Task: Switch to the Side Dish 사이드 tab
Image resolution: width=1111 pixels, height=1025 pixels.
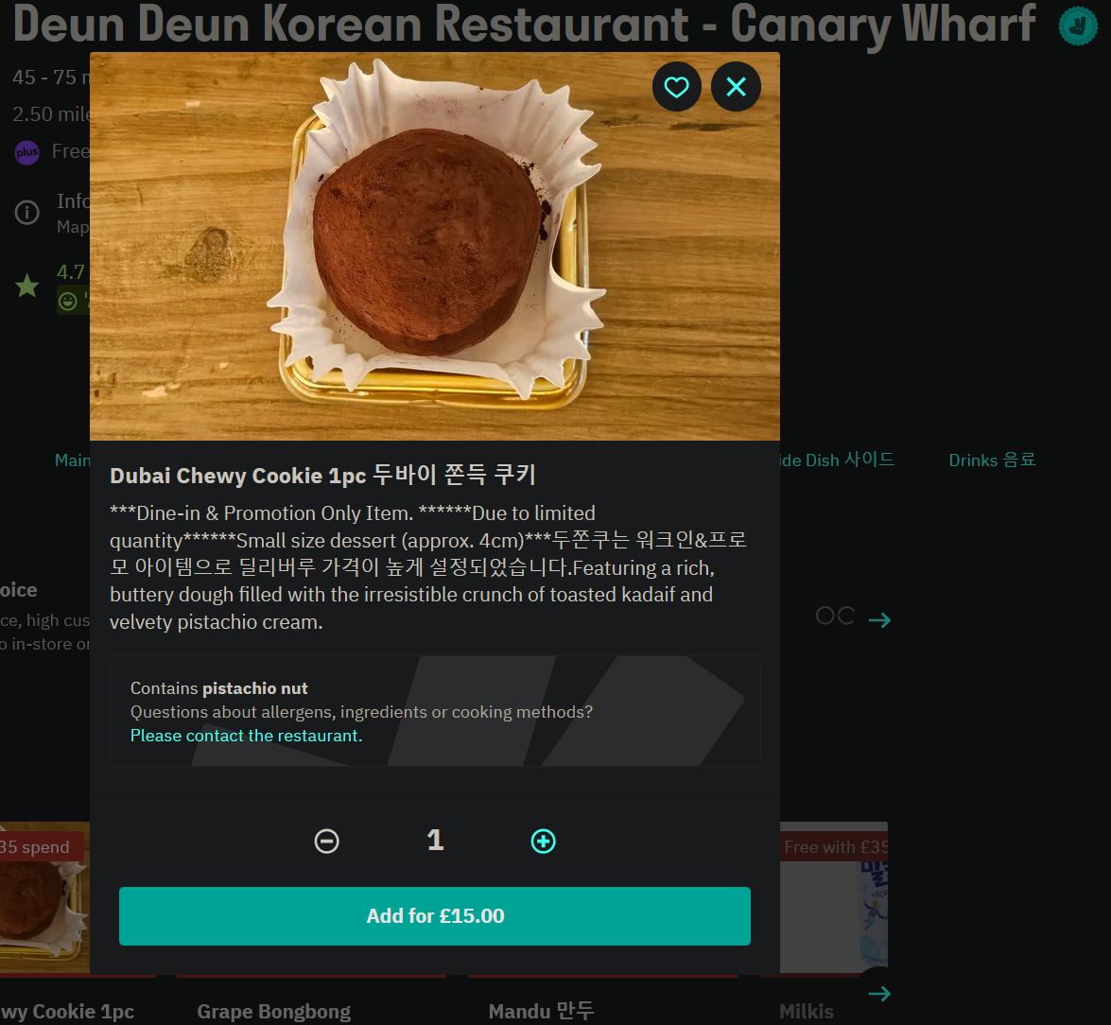Action: (838, 460)
